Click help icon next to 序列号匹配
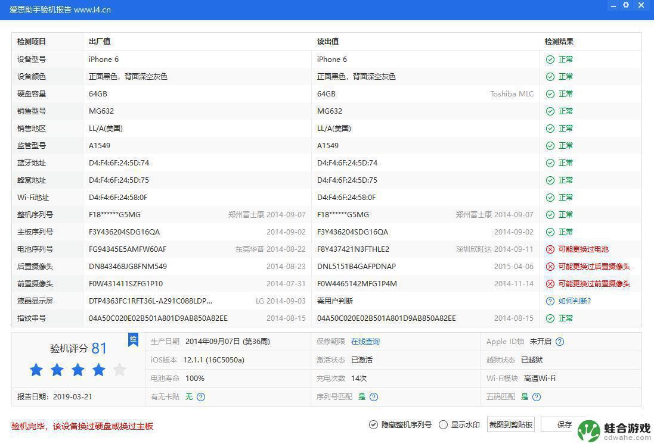 pyautogui.click(x=374, y=397)
